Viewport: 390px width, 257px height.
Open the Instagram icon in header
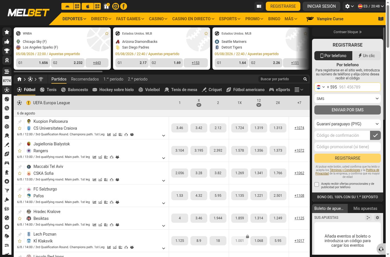tap(116, 6)
